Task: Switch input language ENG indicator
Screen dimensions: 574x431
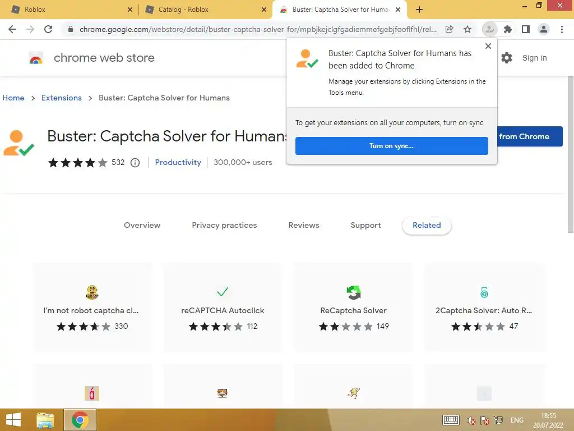Action: pyautogui.click(x=517, y=420)
